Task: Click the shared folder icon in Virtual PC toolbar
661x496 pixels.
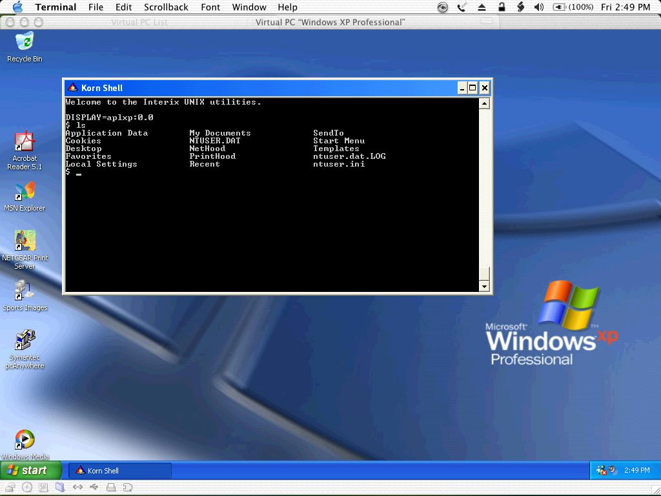Action: pos(60,488)
